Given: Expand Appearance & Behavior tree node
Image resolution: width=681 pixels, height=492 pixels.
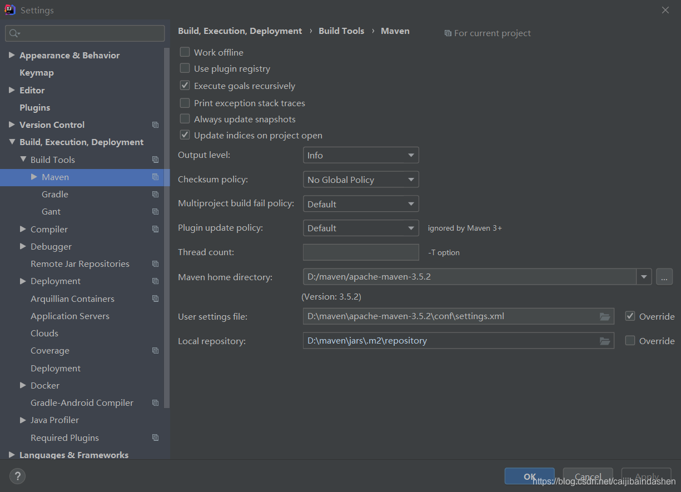Looking at the screenshot, I should point(12,55).
